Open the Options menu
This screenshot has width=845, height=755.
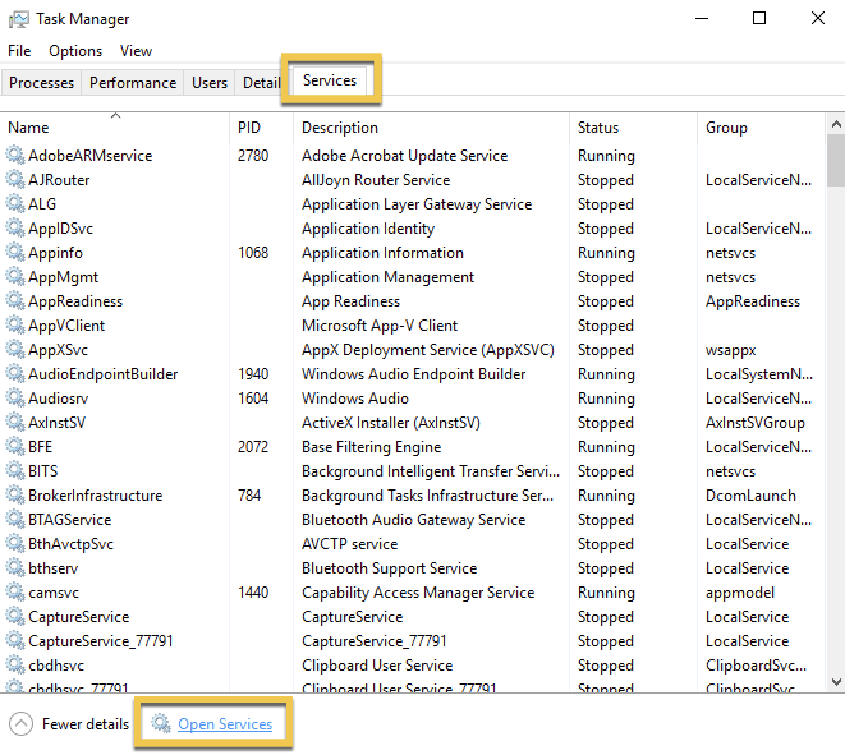[75, 51]
